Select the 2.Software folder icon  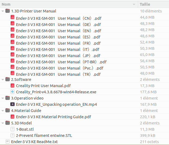[8, 79]
